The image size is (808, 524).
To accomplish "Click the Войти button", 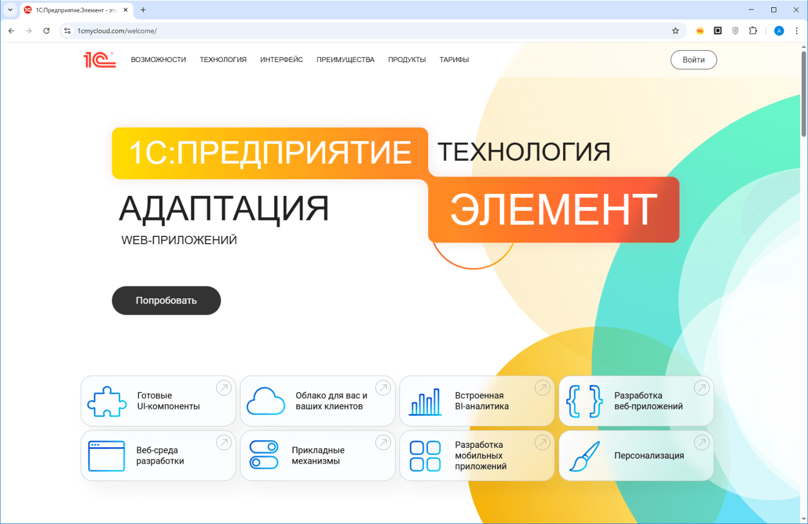I will click(693, 60).
